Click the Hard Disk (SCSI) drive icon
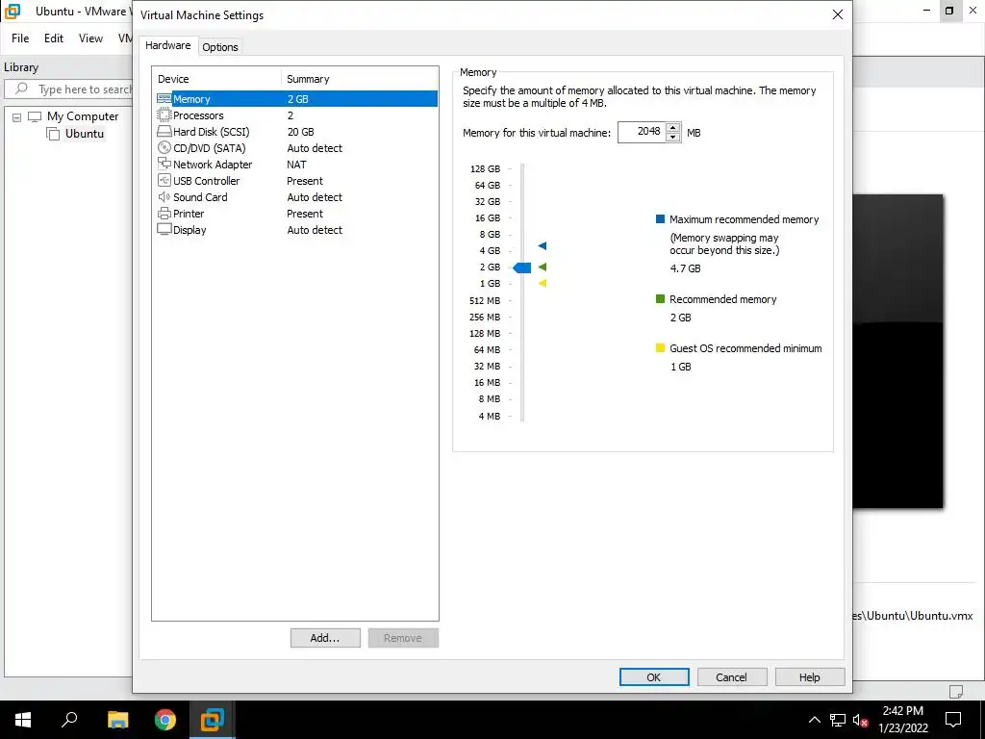Screen dimensions: 985x739 (x=164, y=131)
